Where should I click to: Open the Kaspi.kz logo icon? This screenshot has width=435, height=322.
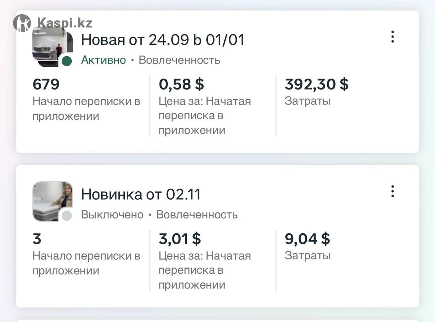click(22, 23)
